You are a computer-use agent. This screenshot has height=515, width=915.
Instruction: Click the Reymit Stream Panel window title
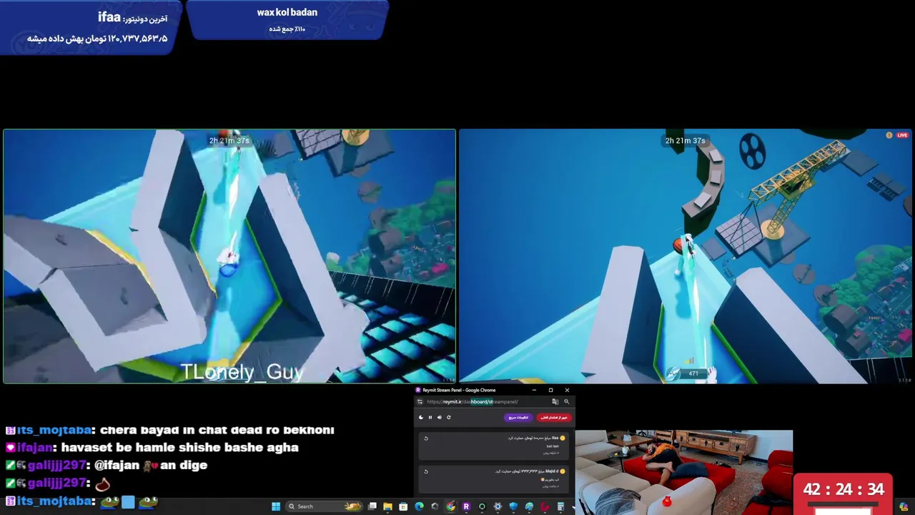click(x=459, y=390)
